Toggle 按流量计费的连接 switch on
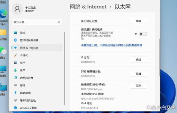Viewport: 177px width, 113px height. (143, 34)
